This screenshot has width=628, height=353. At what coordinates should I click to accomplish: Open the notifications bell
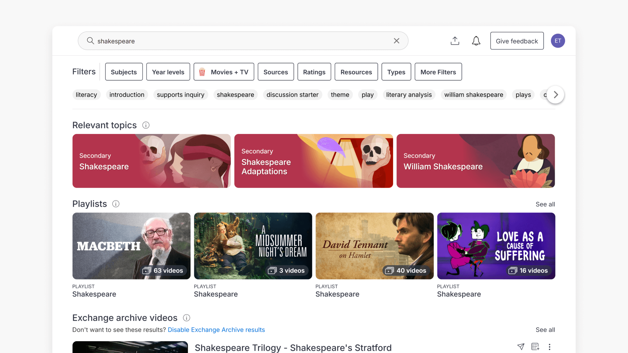pyautogui.click(x=476, y=41)
